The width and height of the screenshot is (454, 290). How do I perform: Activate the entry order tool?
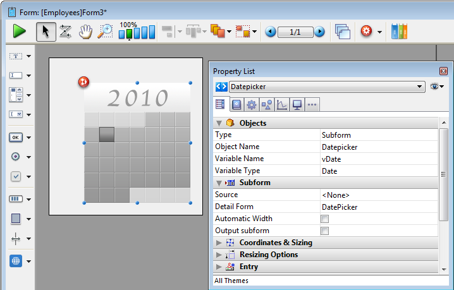(65, 31)
